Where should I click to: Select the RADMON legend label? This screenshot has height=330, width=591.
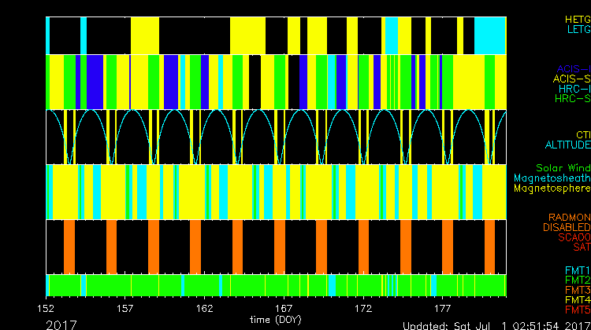point(569,217)
